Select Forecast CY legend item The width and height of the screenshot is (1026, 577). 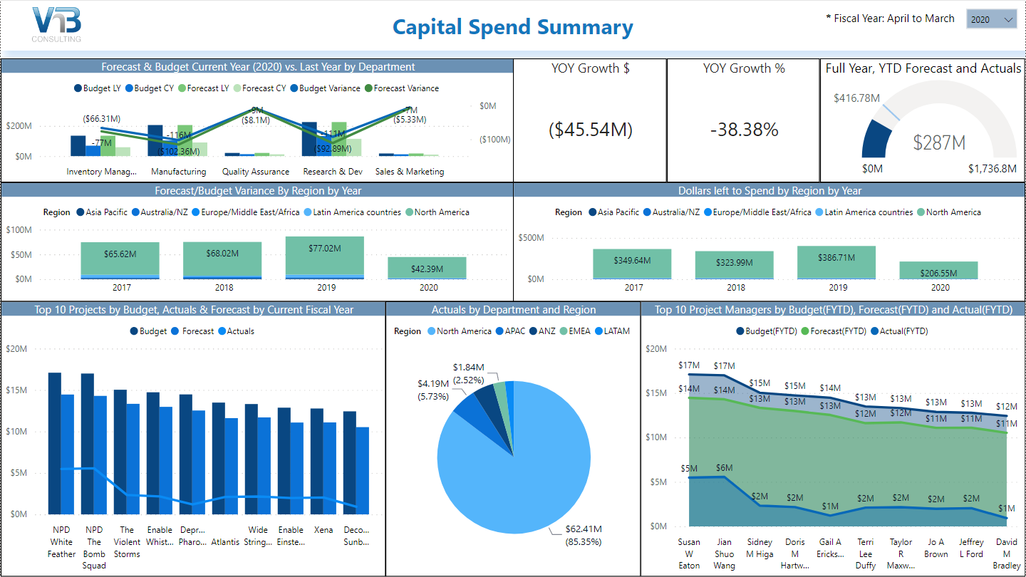(x=260, y=88)
